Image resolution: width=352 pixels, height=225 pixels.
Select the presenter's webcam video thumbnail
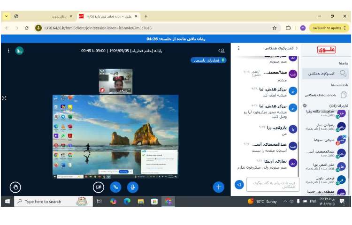click(x=115, y=81)
